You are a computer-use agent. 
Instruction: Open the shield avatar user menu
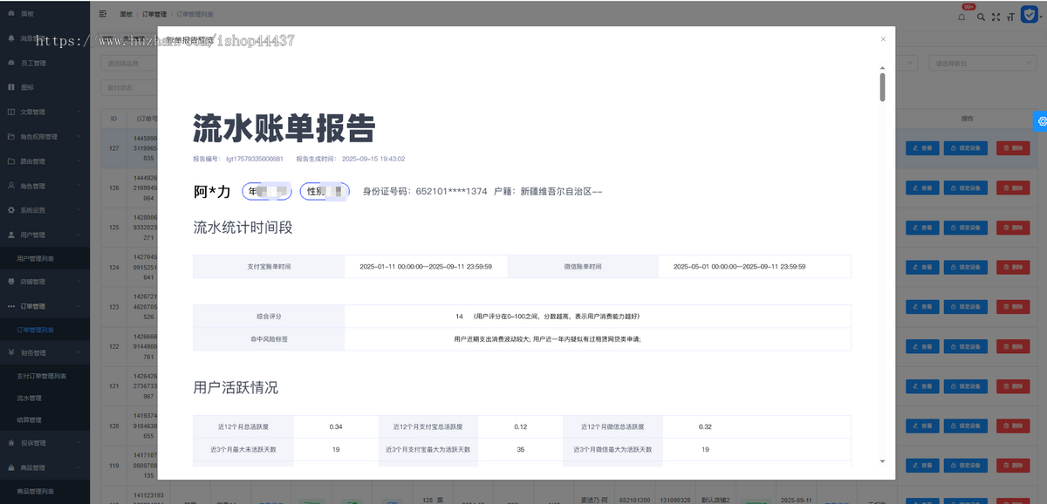1031,16
